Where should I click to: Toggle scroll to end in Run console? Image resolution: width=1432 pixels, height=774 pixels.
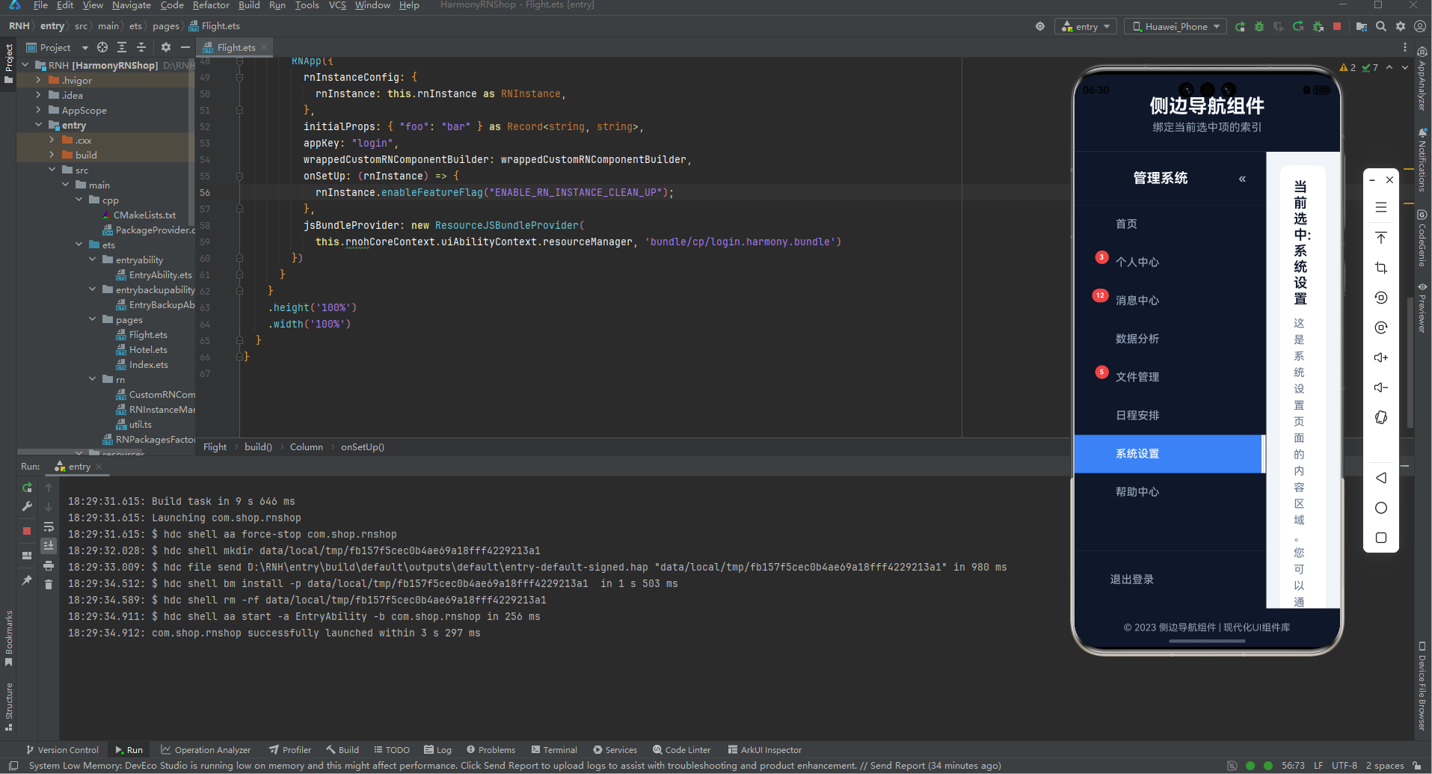coord(49,545)
